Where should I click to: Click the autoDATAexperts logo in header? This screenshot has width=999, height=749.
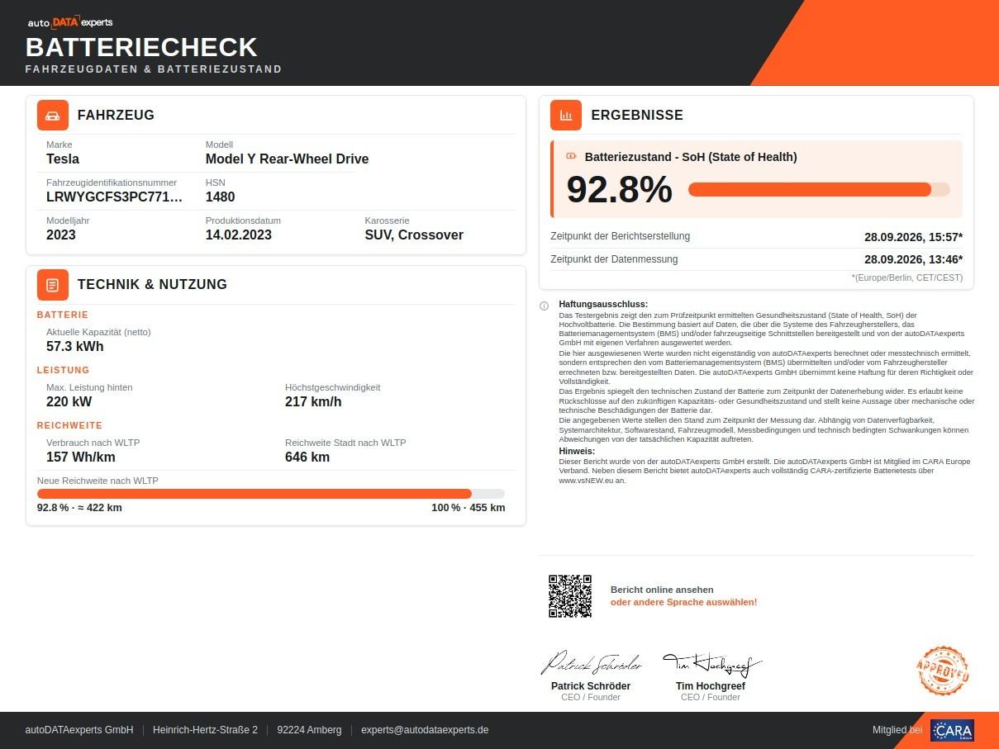[69, 22]
